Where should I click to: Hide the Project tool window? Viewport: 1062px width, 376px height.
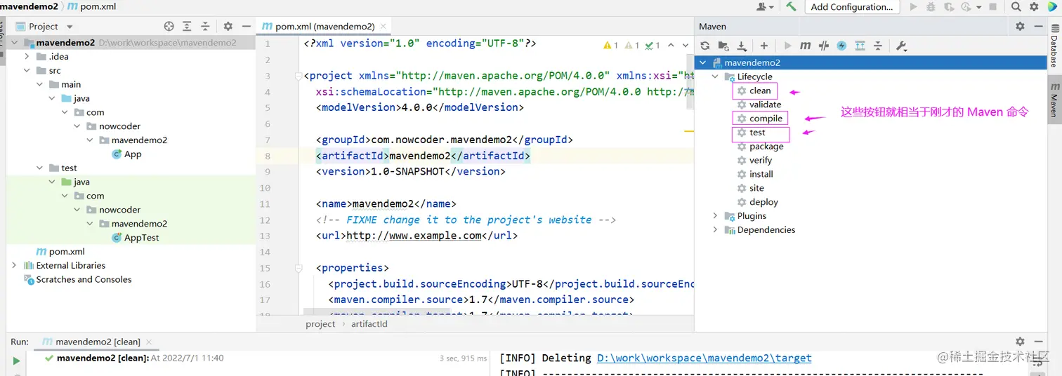point(246,26)
